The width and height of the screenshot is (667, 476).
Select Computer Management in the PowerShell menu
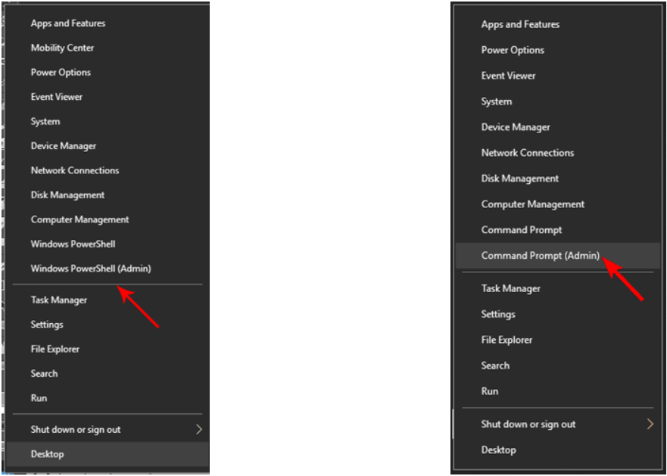click(x=79, y=219)
